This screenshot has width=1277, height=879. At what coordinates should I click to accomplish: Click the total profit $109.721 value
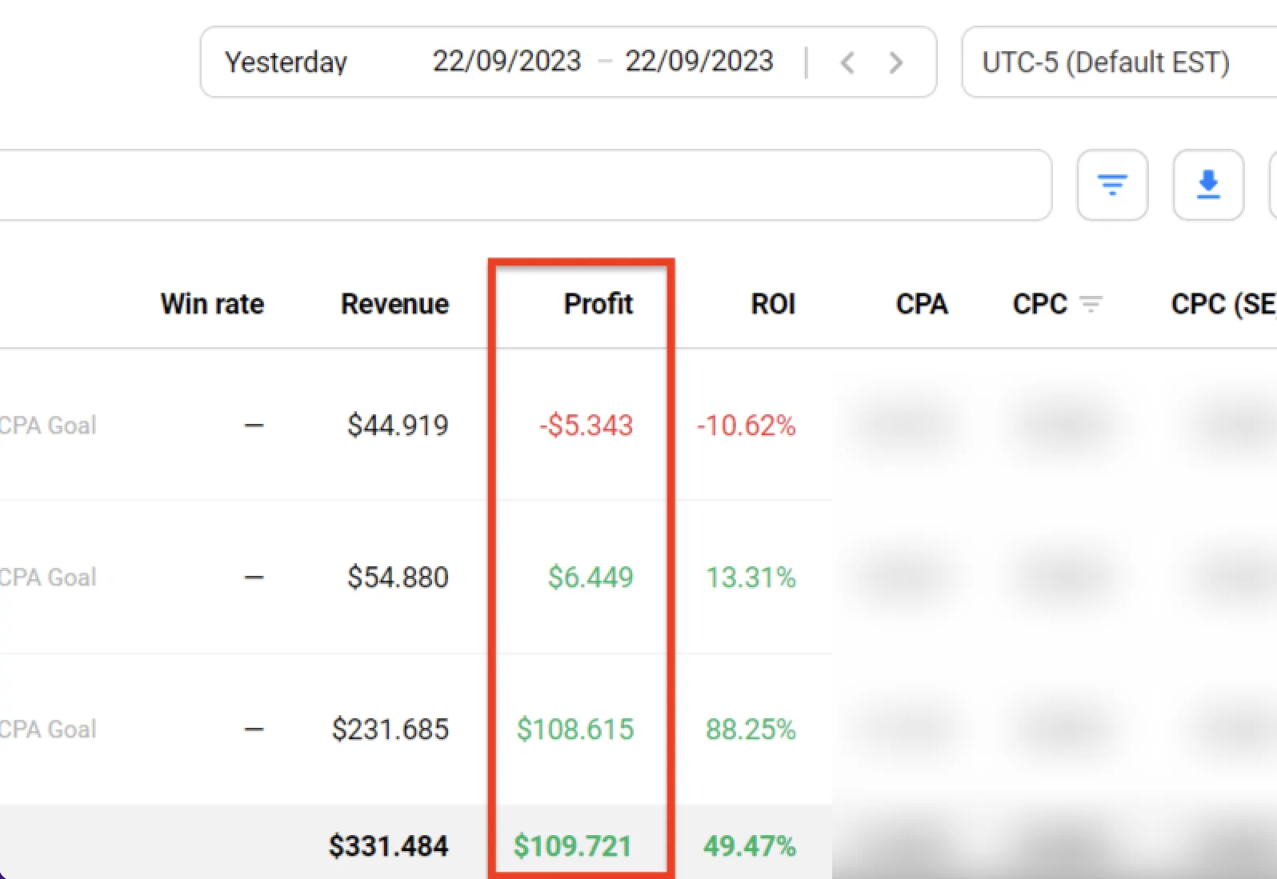[573, 846]
